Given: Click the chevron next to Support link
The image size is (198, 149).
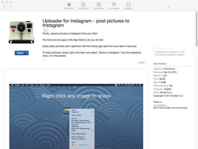Looking at the screenshot, I should pos(193,53).
